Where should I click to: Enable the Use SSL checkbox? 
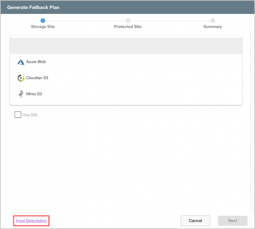pyautogui.click(x=18, y=115)
